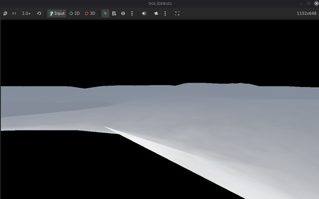319x199 pixels.
Task: Toggle the Input selection mode button
Action: (57, 14)
